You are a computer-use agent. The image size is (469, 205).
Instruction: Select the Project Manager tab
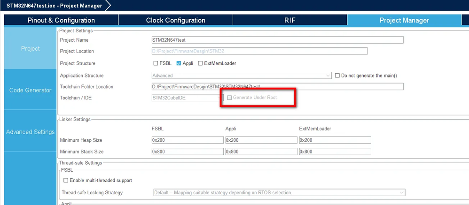tap(404, 20)
